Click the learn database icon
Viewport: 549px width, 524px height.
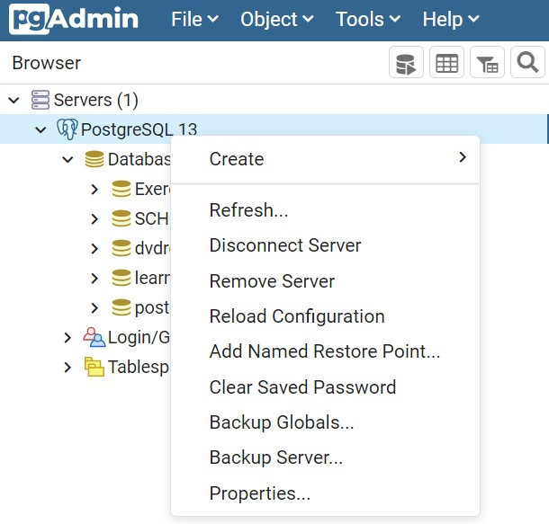click(121, 278)
